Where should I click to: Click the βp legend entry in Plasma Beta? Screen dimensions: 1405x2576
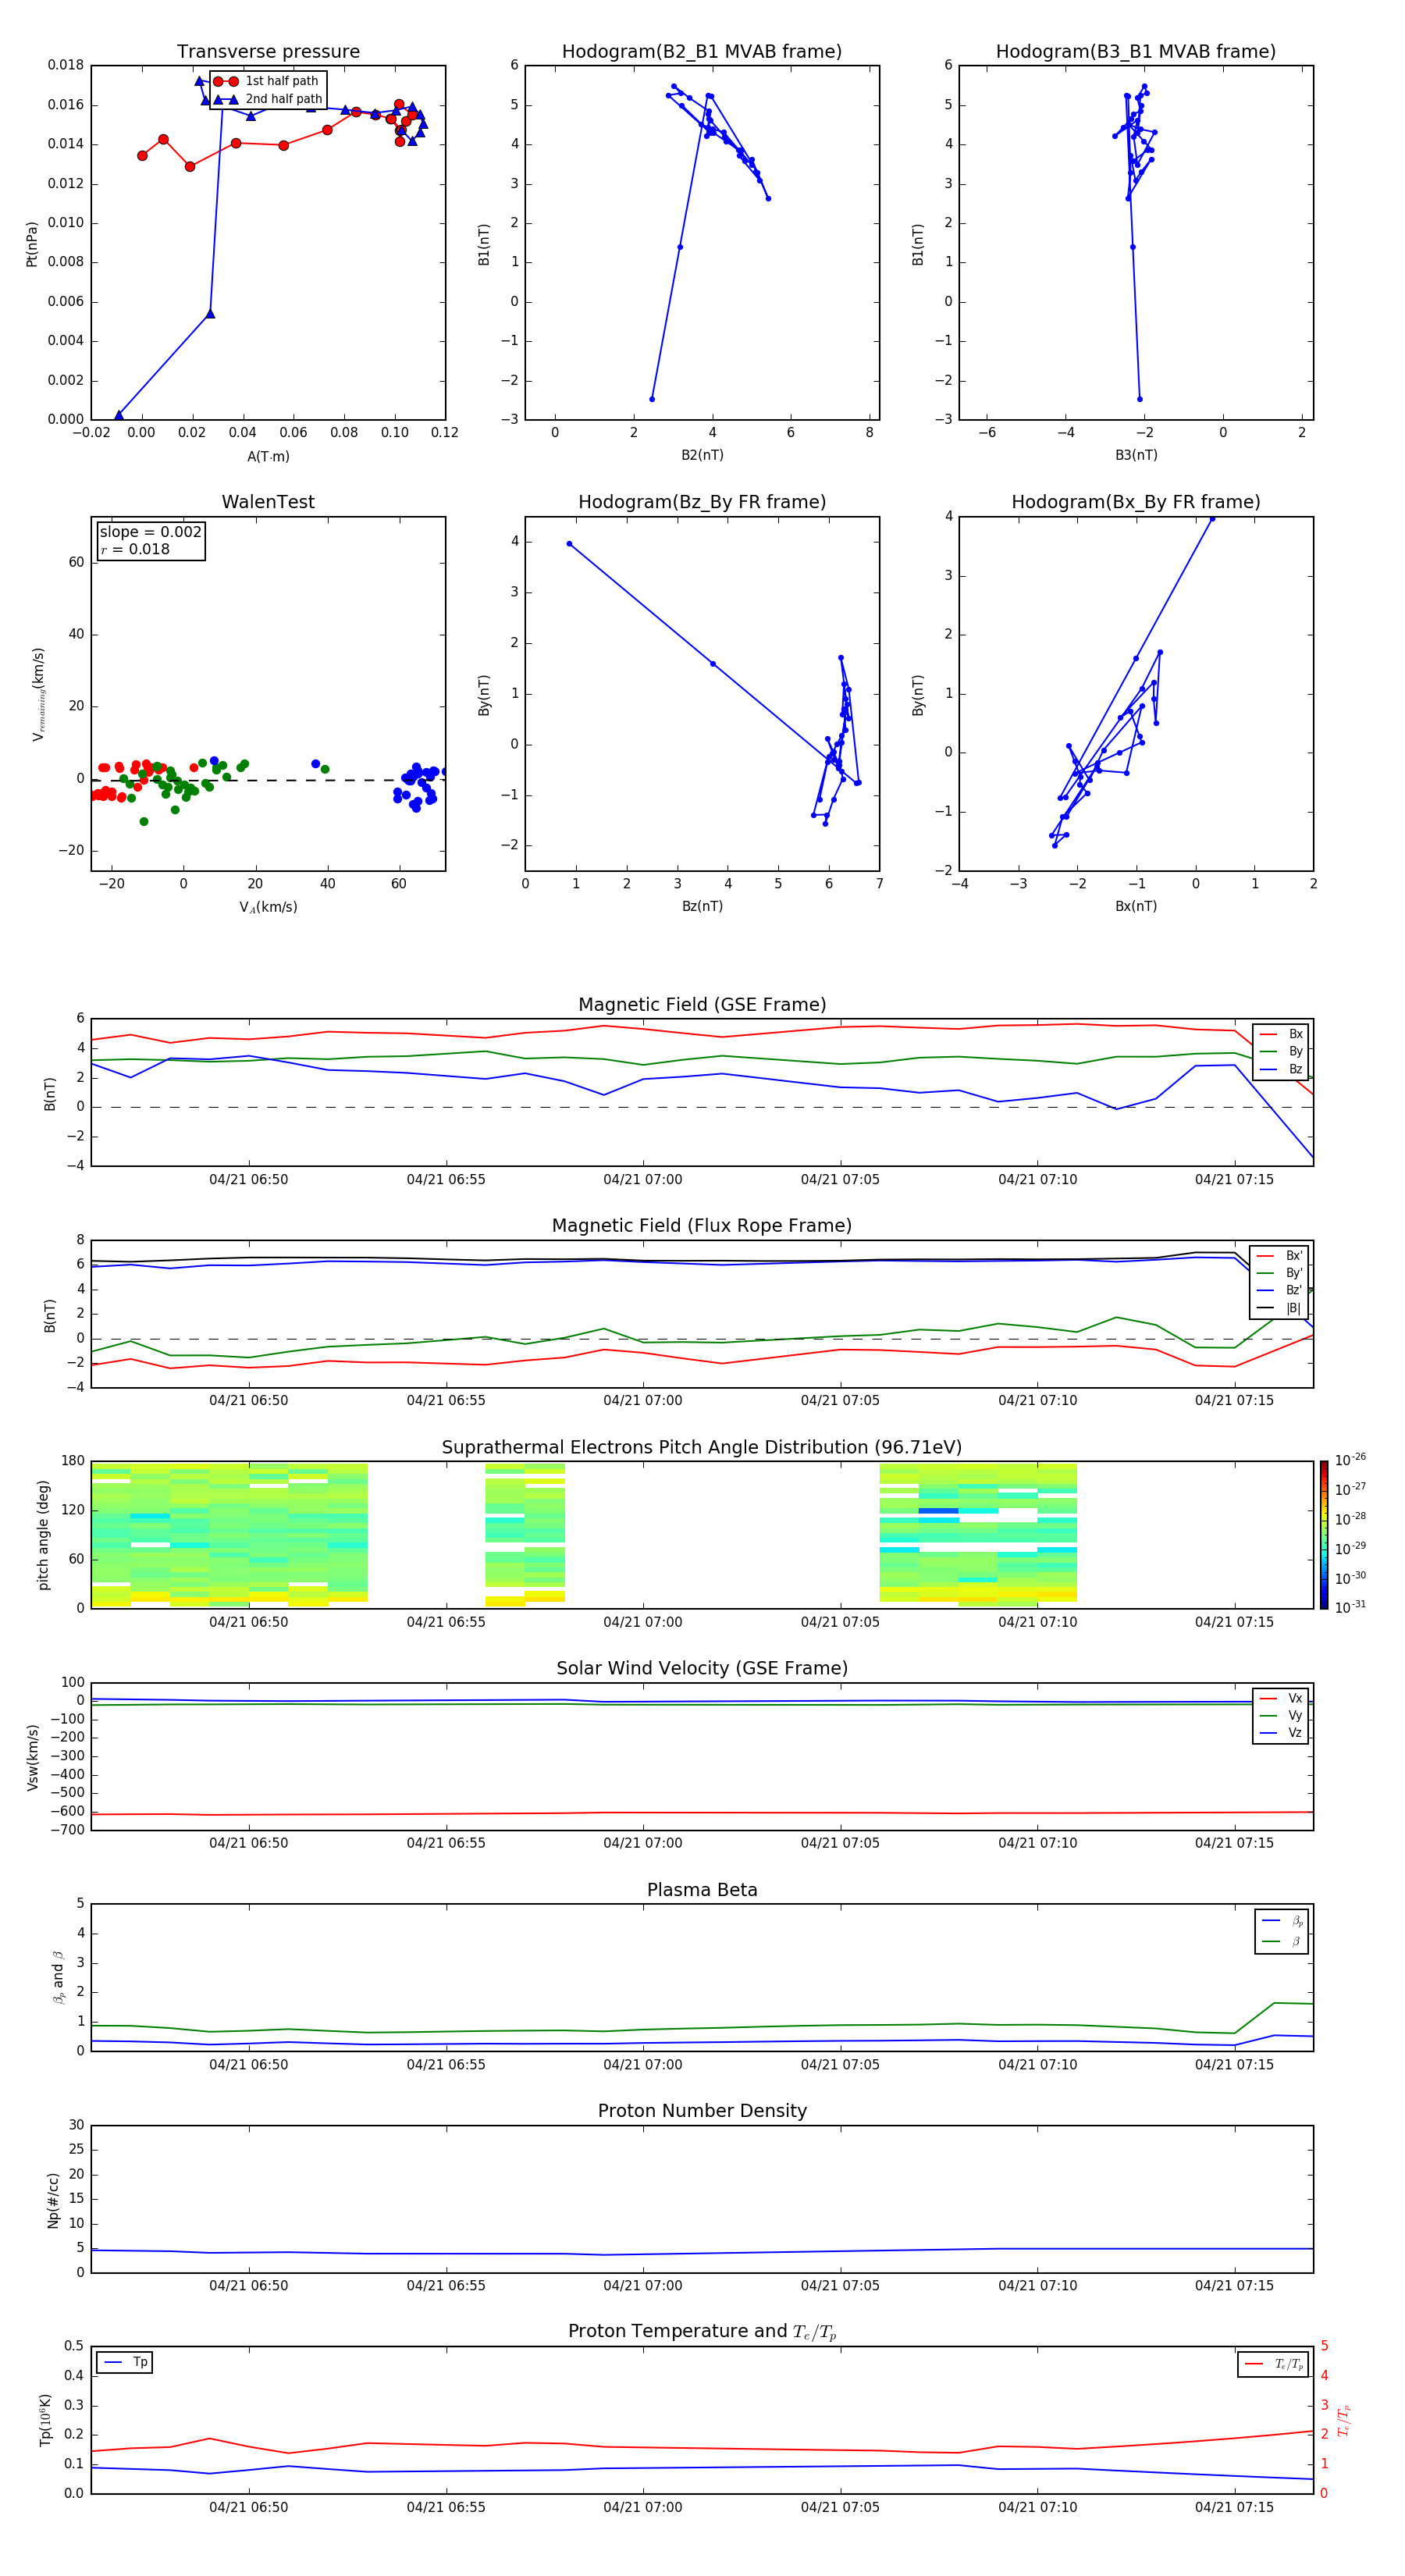1283,1921
